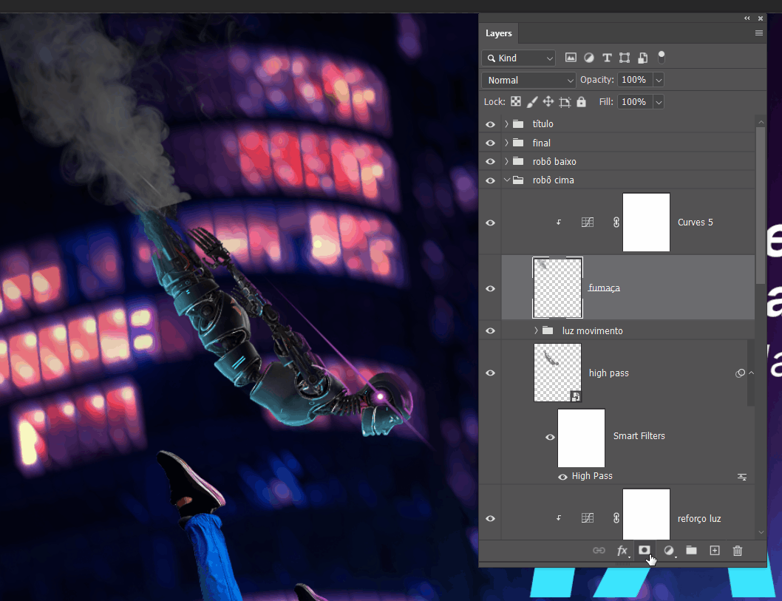
Task: Open High Pass filter blending options icon
Action: click(742, 478)
